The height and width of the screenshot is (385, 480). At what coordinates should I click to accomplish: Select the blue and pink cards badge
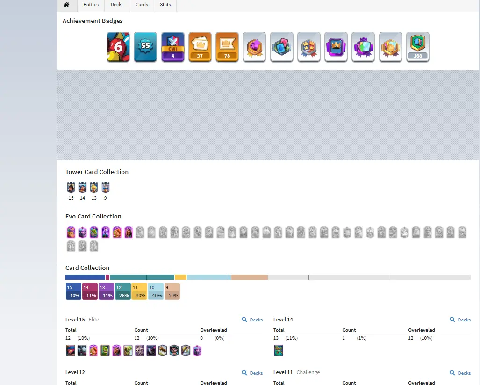[x=282, y=47]
